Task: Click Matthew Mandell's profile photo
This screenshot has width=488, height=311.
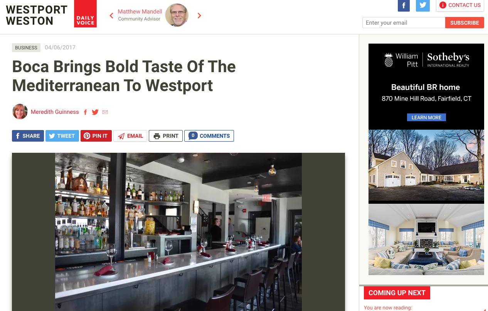Action: coord(177,15)
